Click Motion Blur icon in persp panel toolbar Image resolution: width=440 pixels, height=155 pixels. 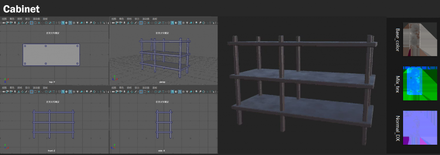pyautogui.click(x=200, y=23)
